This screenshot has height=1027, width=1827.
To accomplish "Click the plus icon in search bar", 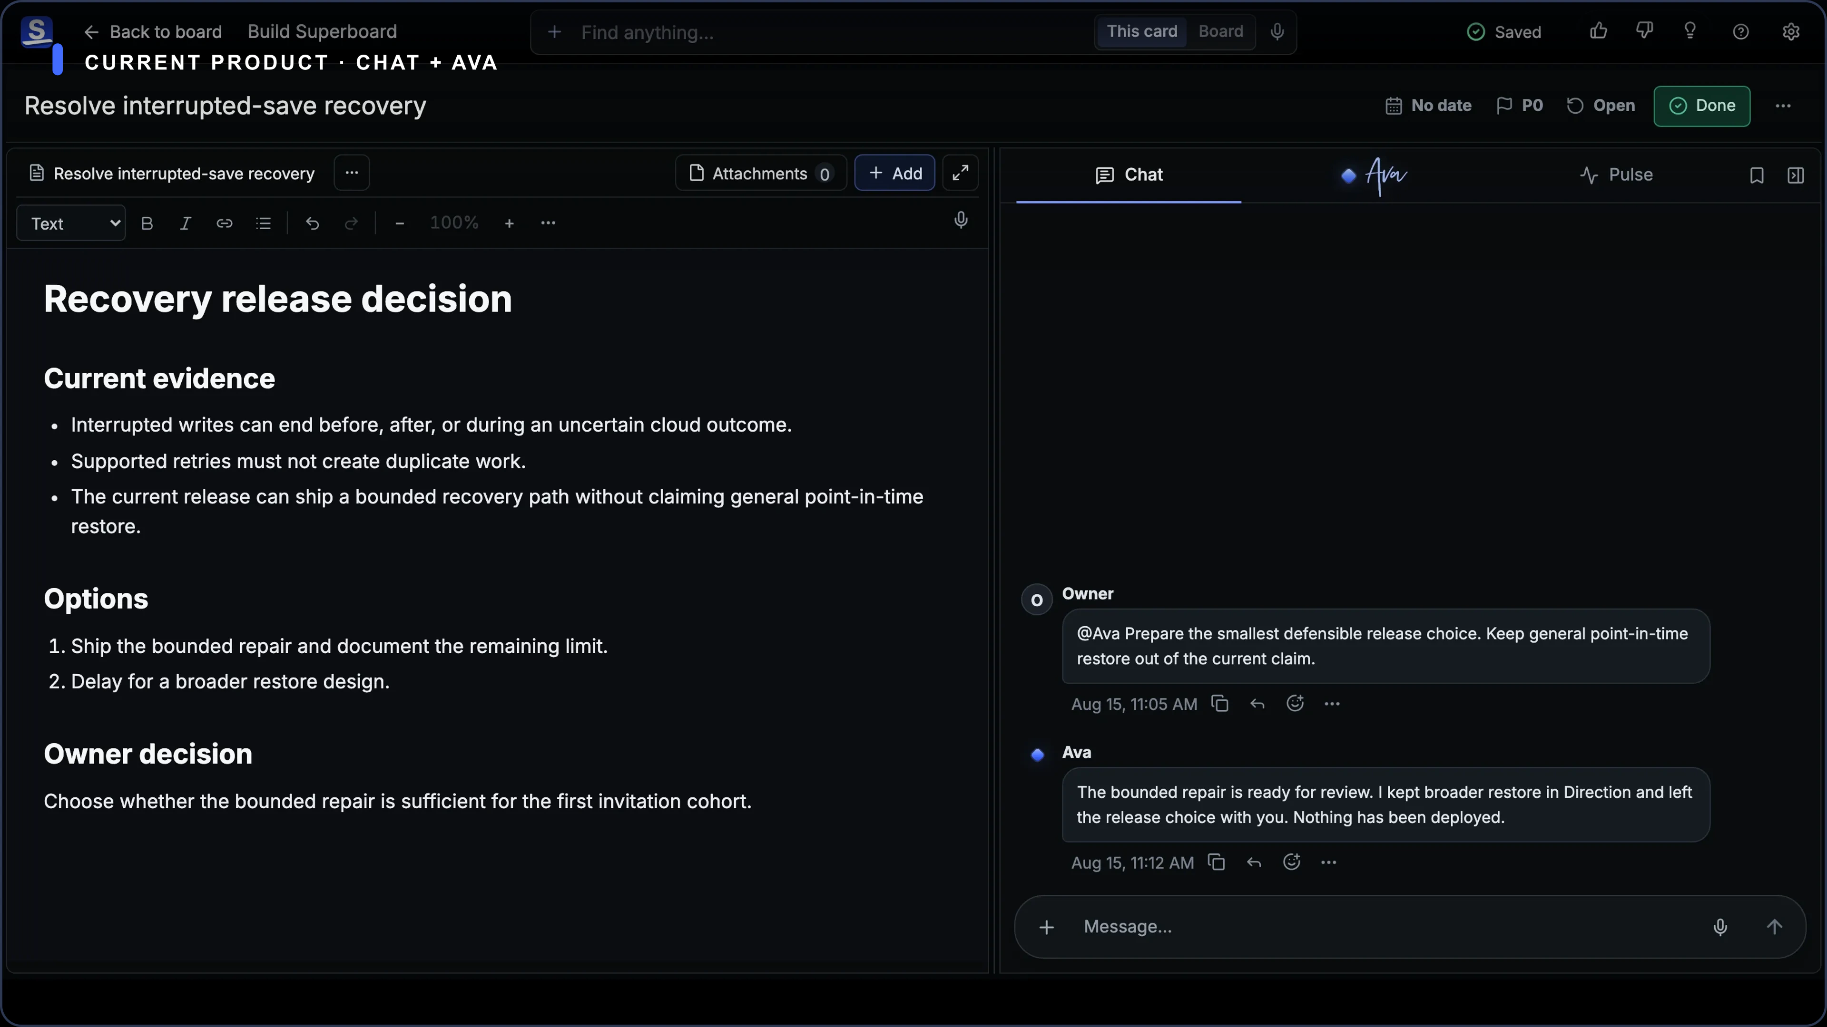I will point(555,32).
